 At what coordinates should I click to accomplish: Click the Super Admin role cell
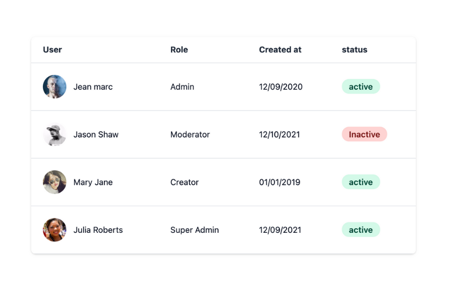[194, 230]
